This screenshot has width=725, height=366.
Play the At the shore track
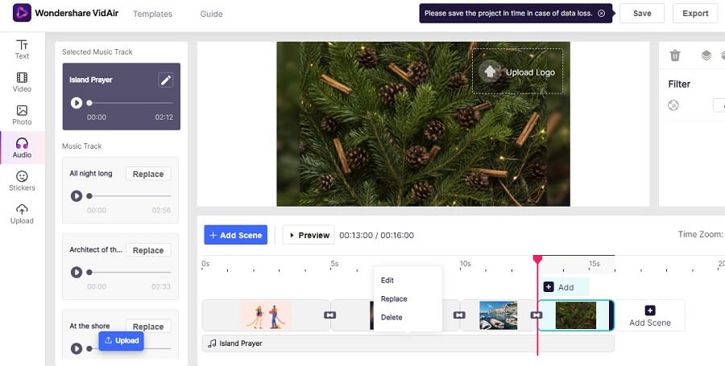tap(77, 348)
